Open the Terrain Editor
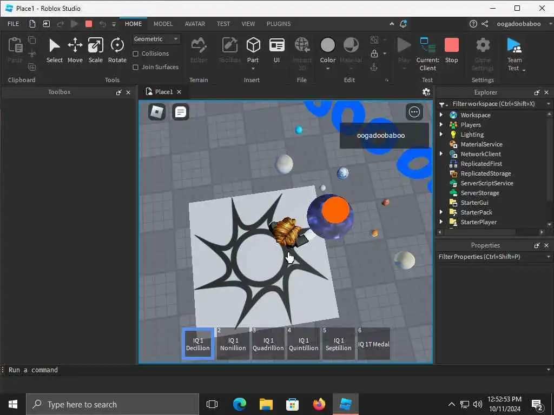 pos(199,50)
